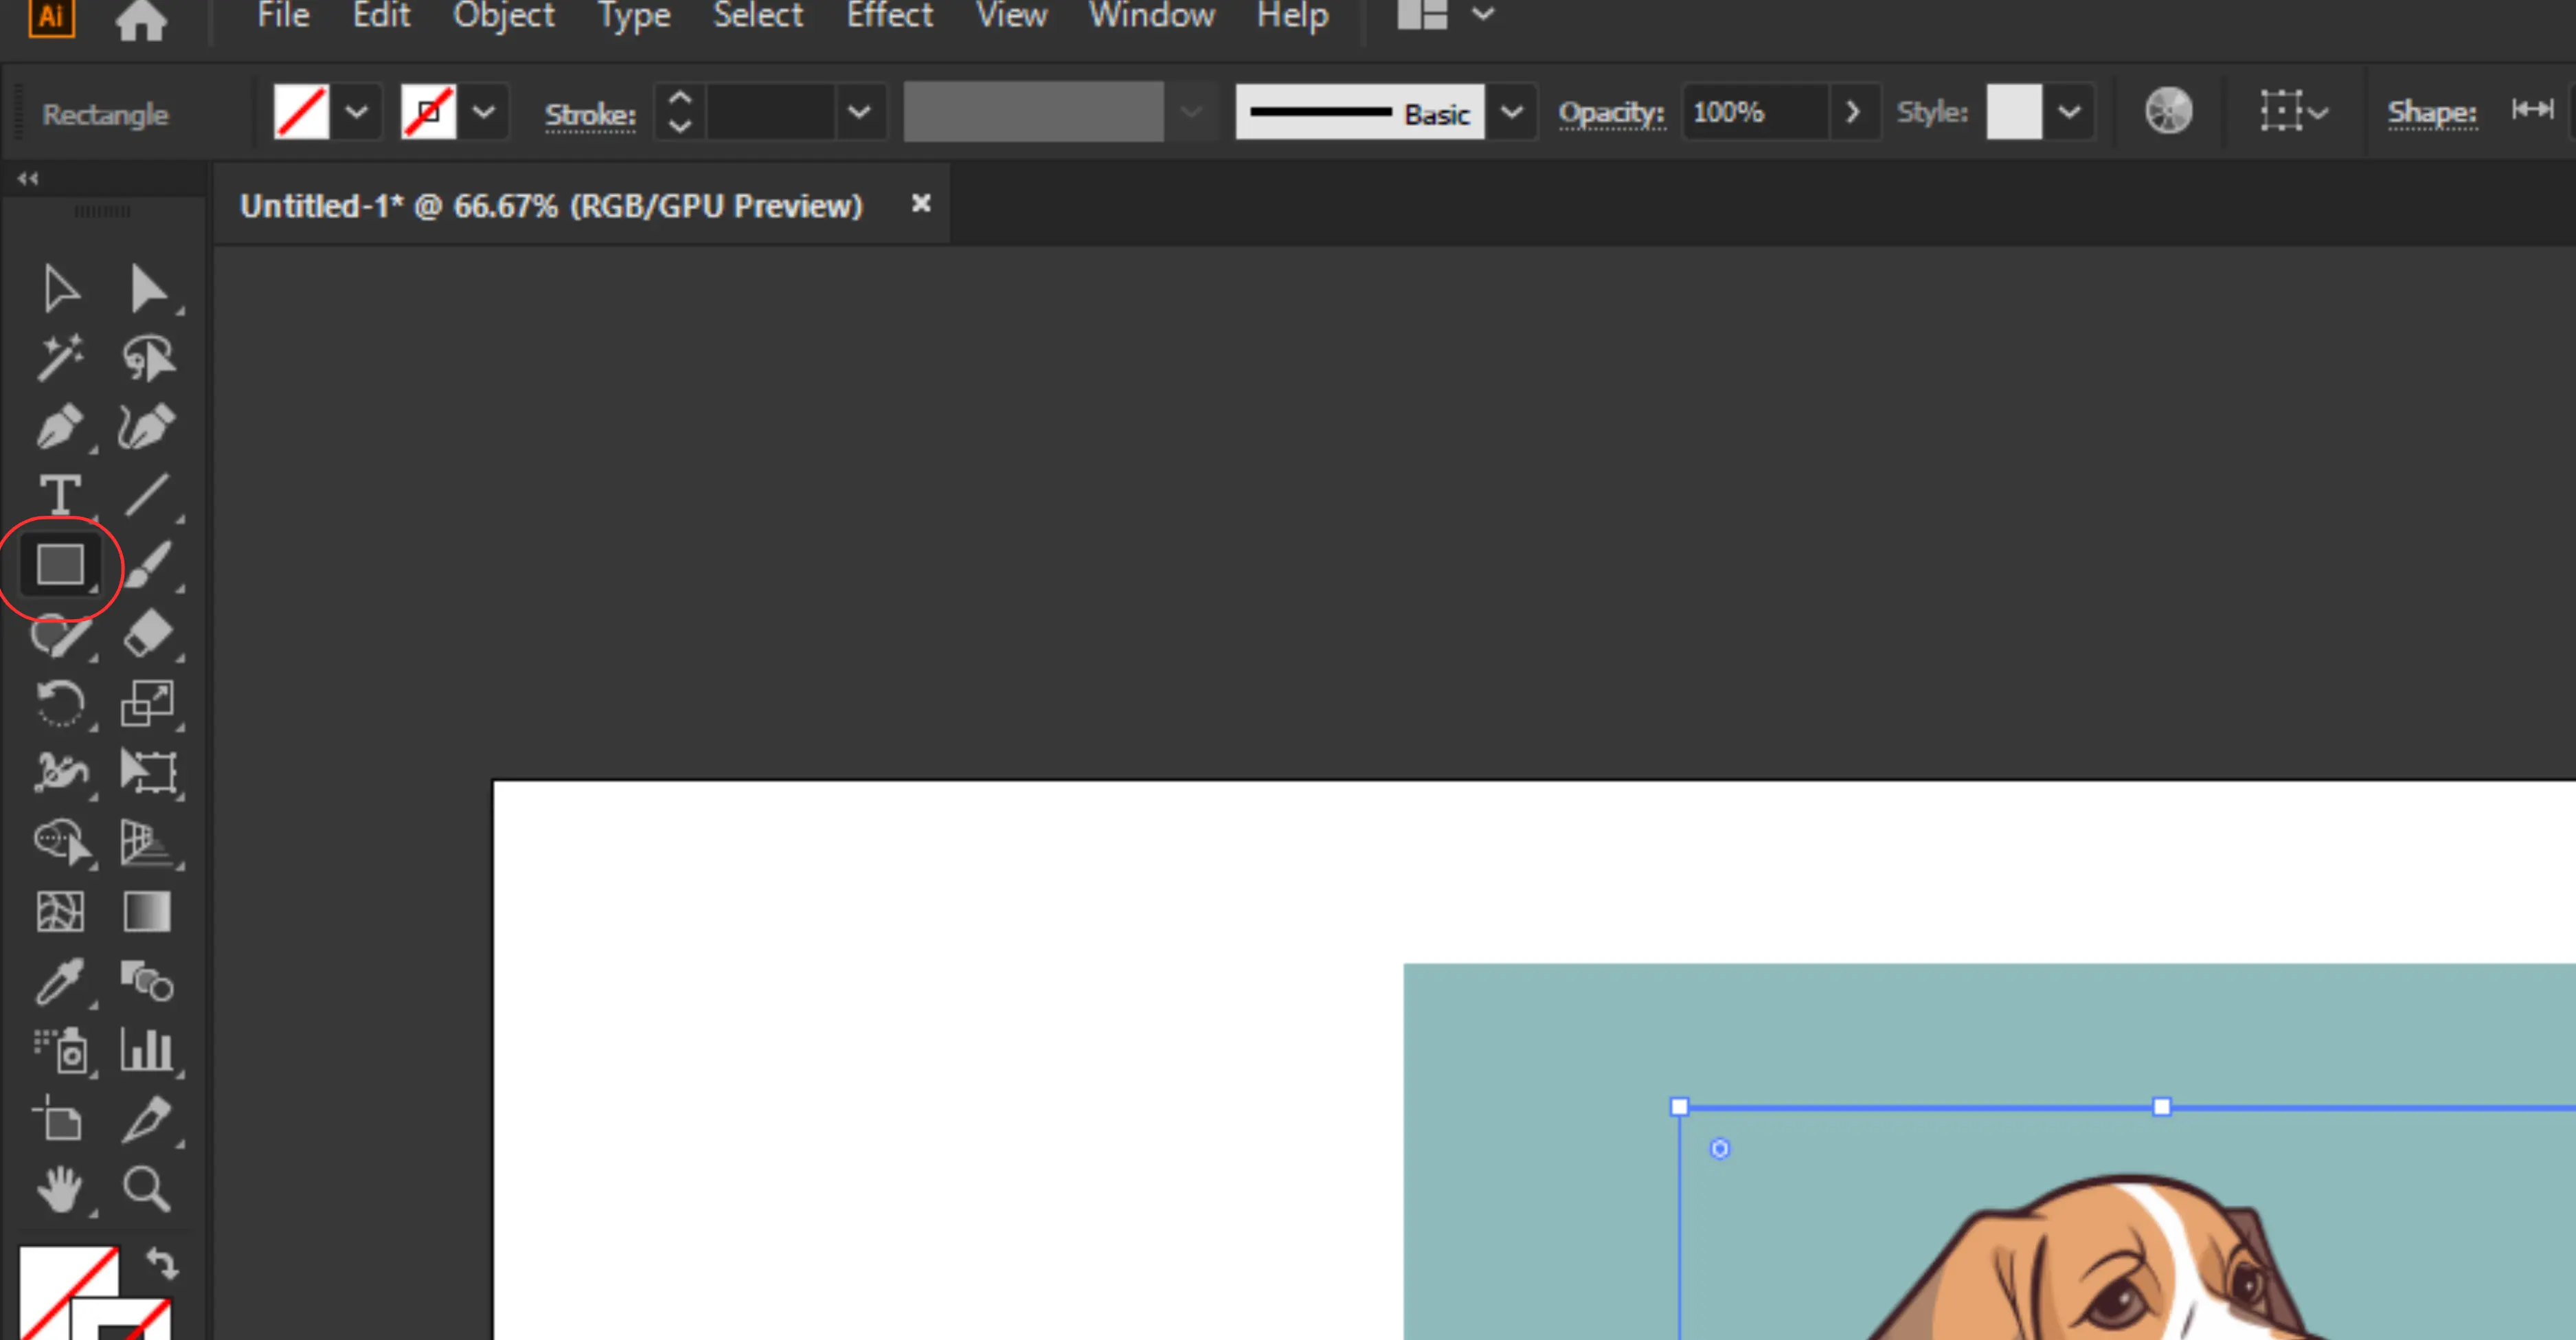The height and width of the screenshot is (1340, 2576).
Task: Open the Shape properties link
Action: [x=2432, y=113]
